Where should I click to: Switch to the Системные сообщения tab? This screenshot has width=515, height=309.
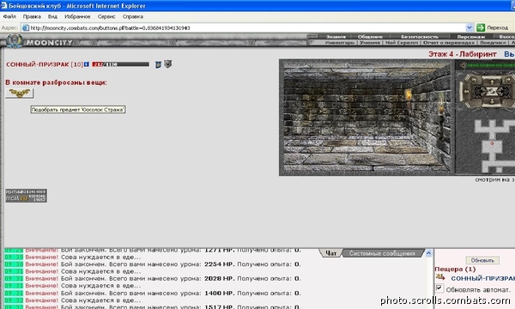(x=382, y=253)
